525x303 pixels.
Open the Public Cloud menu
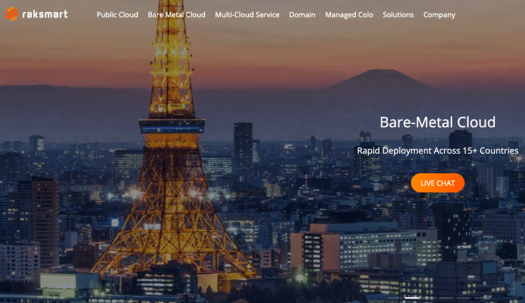117,15
